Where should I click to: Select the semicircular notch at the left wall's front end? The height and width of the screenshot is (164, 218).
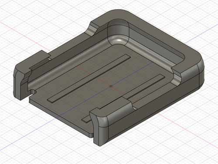[34, 92]
